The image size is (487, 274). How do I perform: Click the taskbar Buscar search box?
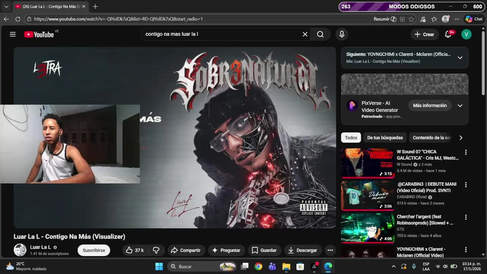pos(202,266)
